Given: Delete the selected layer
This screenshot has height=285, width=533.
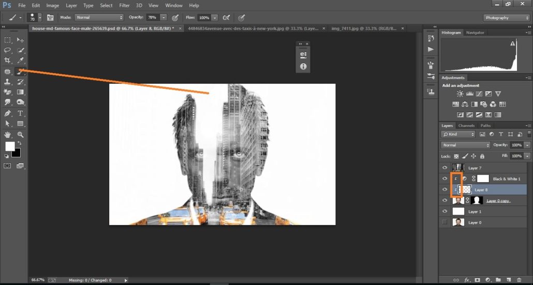Looking at the screenshot, I should (x=519, y=280).
